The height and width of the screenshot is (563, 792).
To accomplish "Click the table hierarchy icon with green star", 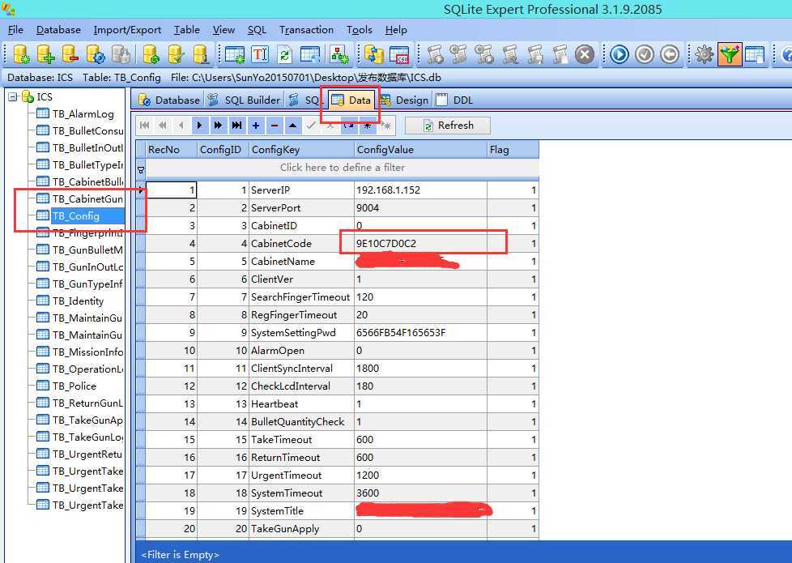I will click(339, 54).
